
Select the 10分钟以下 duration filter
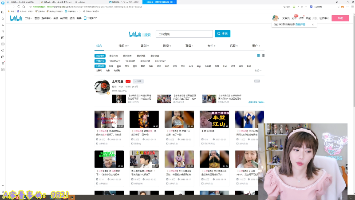[x=115, y=61]
